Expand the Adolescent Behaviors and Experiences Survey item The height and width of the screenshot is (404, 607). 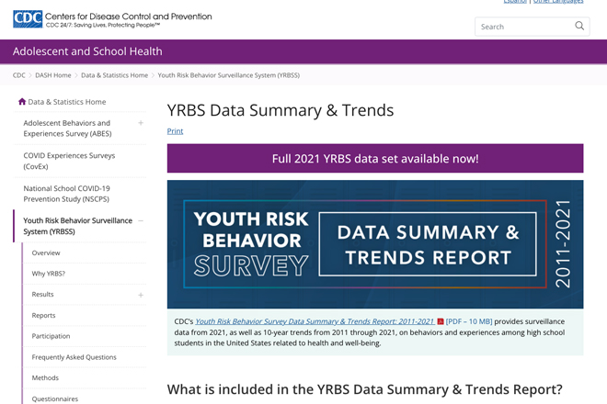pos(141,123)
